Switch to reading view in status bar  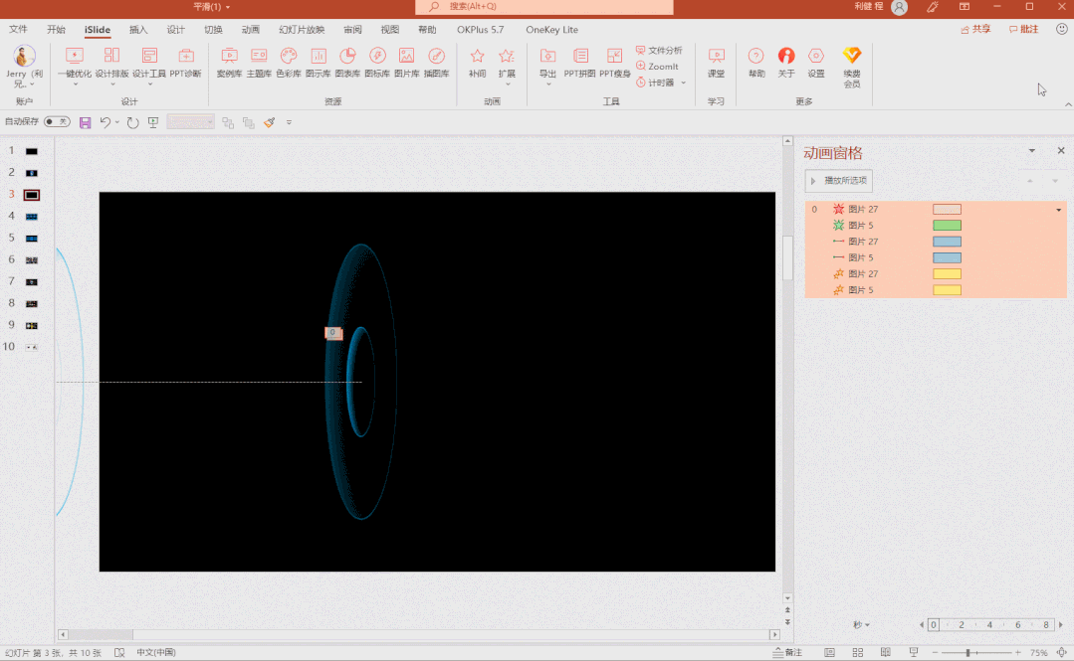(886, 653)
